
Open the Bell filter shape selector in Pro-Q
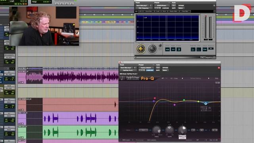[x=143, y=130]
